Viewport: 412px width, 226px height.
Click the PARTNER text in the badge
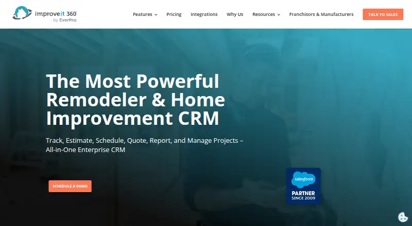[303, 193]
